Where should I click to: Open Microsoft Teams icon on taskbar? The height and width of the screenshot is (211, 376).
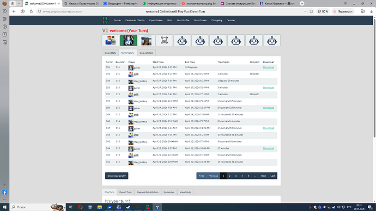click(119, 207)
